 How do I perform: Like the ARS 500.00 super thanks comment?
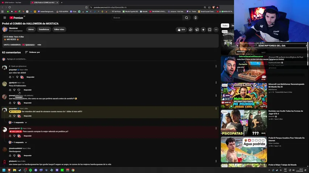[10, 116]
